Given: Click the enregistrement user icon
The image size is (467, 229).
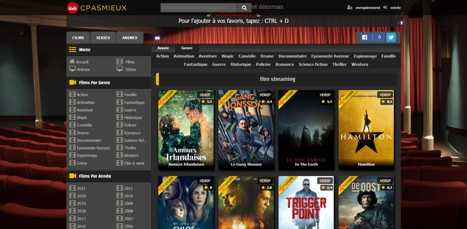Looking at the screenshot, I should click(350, 8).
